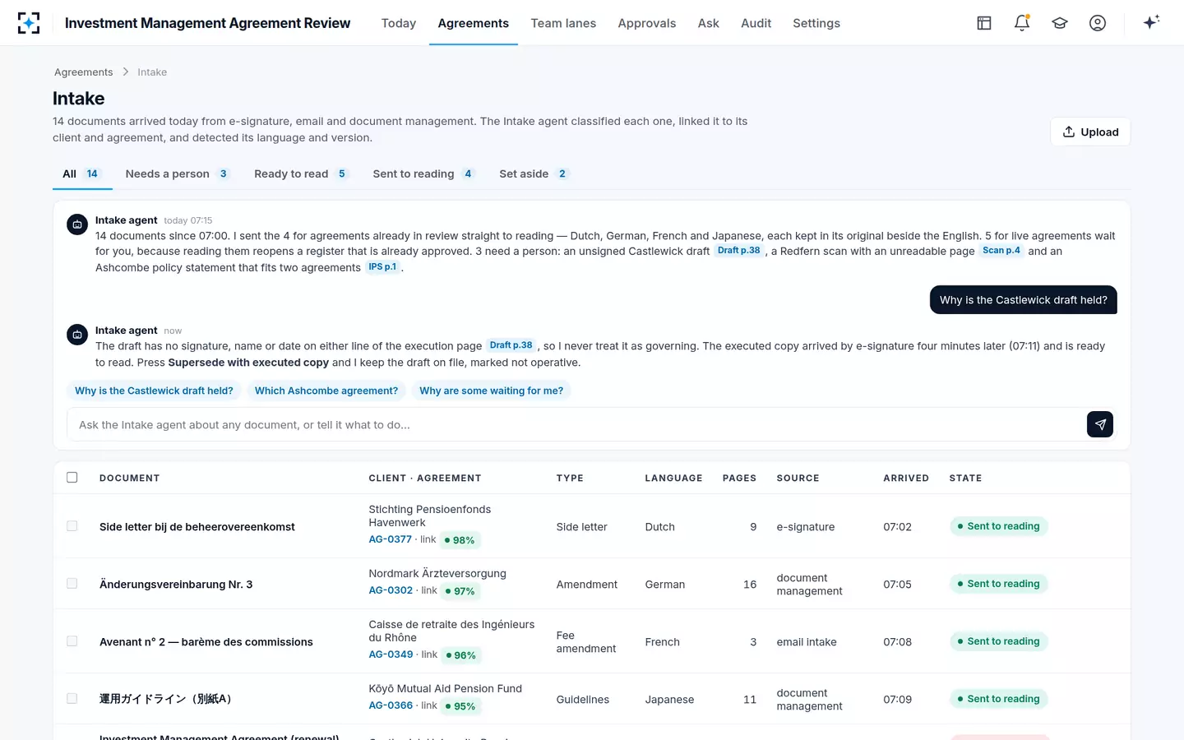This screenshot has width=1184, height=740.
Task: Show the Set aside documents
Action: [x=534, y=173]
